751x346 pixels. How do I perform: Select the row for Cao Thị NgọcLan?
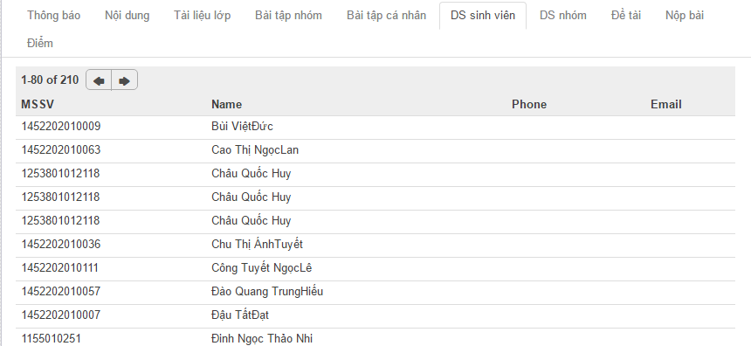tap(375, 151)
